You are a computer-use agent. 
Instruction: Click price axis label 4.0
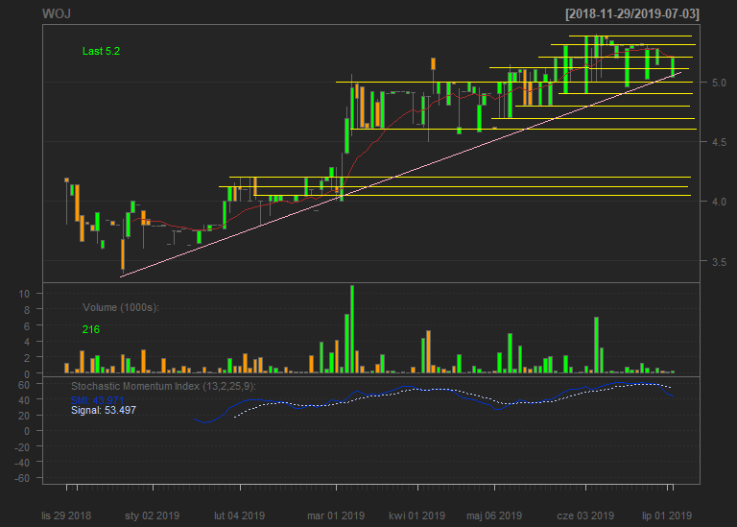(x=719, y=202)
